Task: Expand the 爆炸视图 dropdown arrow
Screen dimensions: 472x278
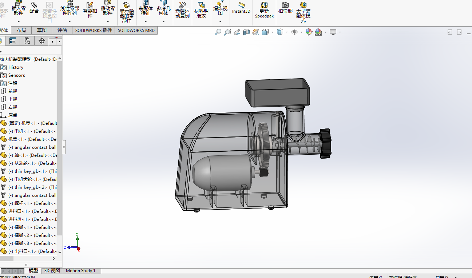Action: click(x=220, y=21)
